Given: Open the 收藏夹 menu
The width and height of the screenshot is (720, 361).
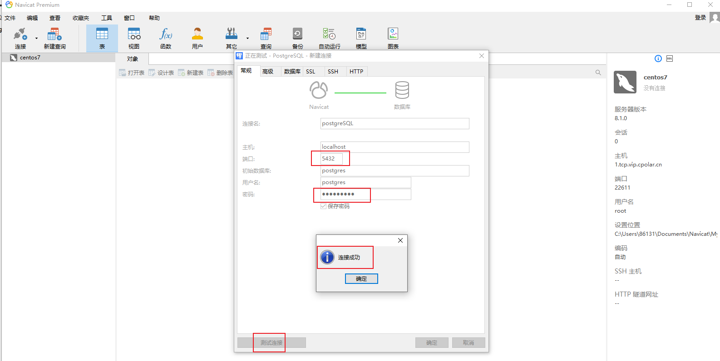Looking at the screenshot, I should pyautogui.click(x=81, y=18).
